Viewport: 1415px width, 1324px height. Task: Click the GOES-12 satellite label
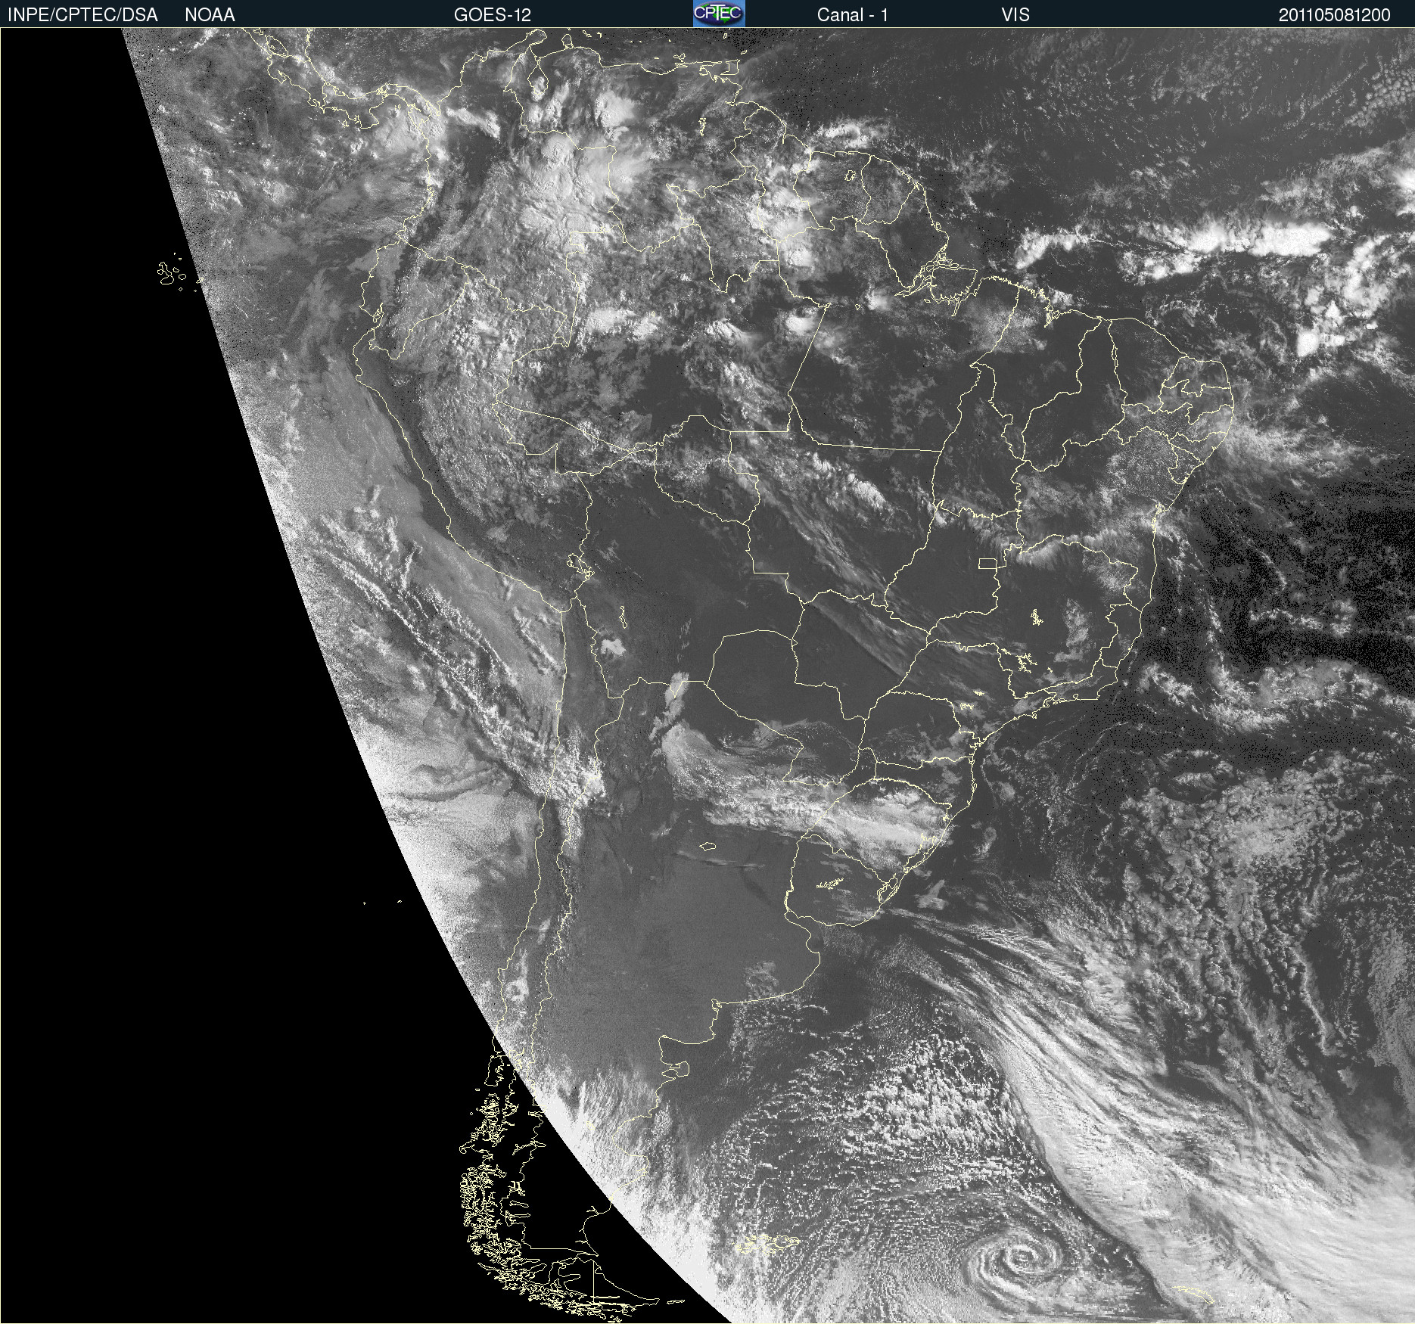tap(493, 15)
